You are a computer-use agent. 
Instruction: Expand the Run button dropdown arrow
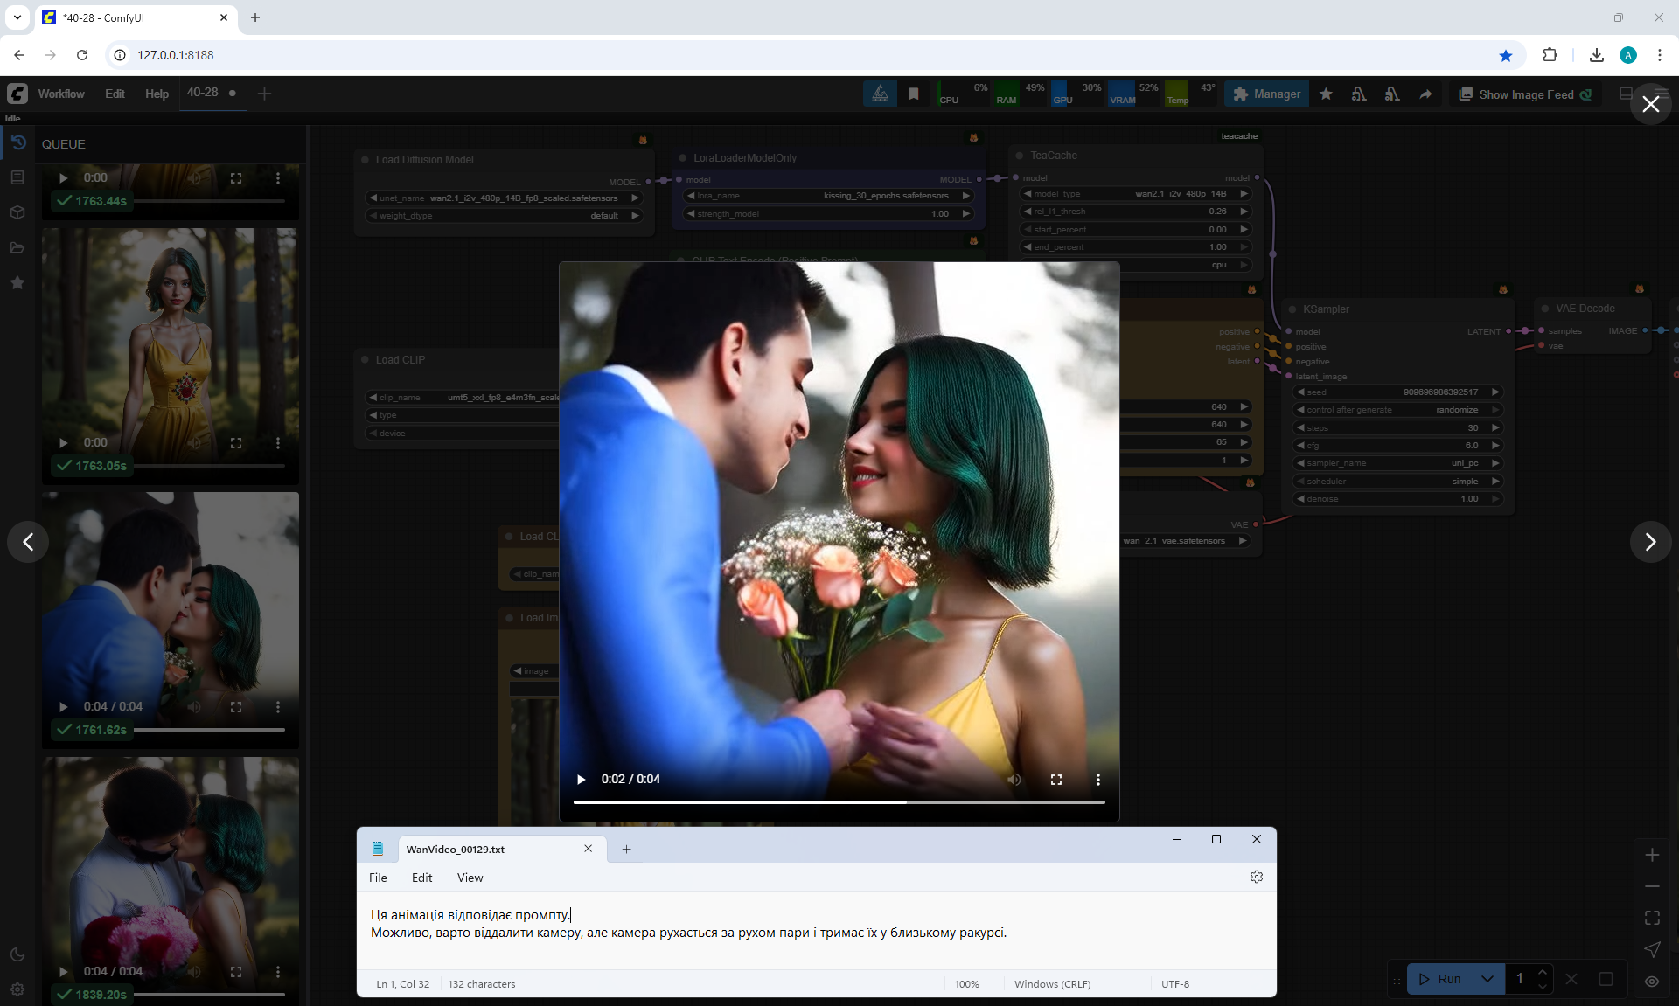[1487, 979]
